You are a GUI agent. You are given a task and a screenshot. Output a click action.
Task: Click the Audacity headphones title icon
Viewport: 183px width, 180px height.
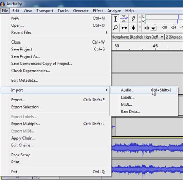2,4
